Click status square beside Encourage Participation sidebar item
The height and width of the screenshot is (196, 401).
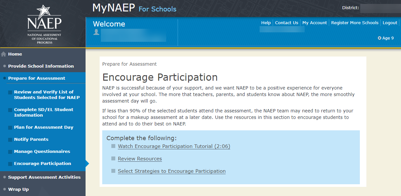(10, 164)
